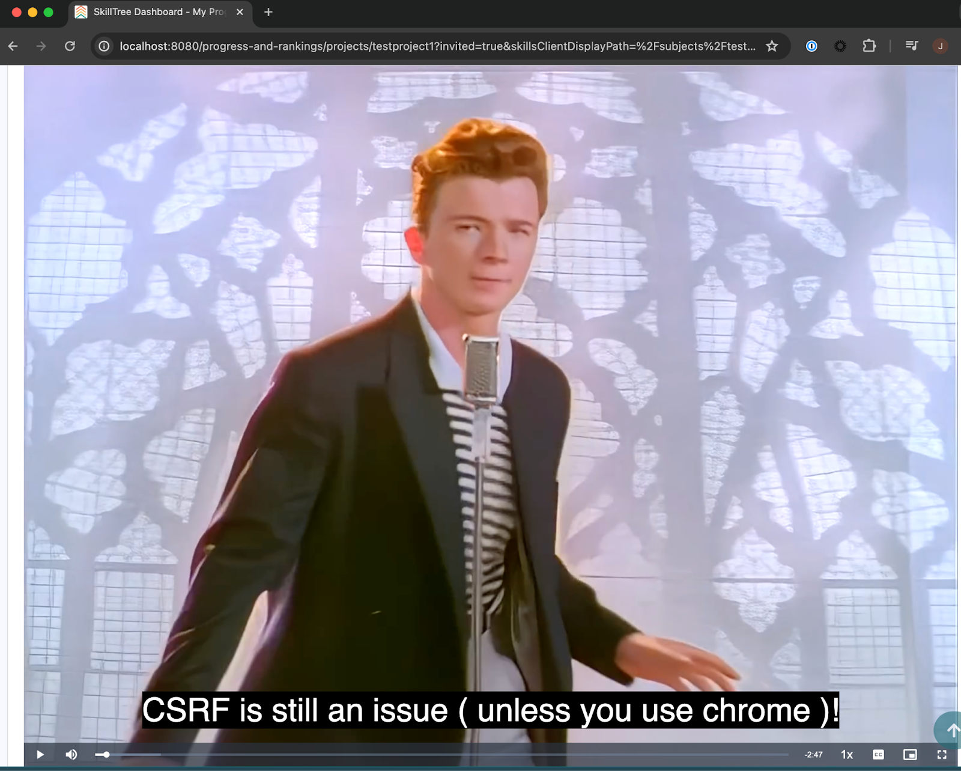This screenshot has width=961, height=771.
Task: View site information icon in address bar
Action: coord(104,46)
